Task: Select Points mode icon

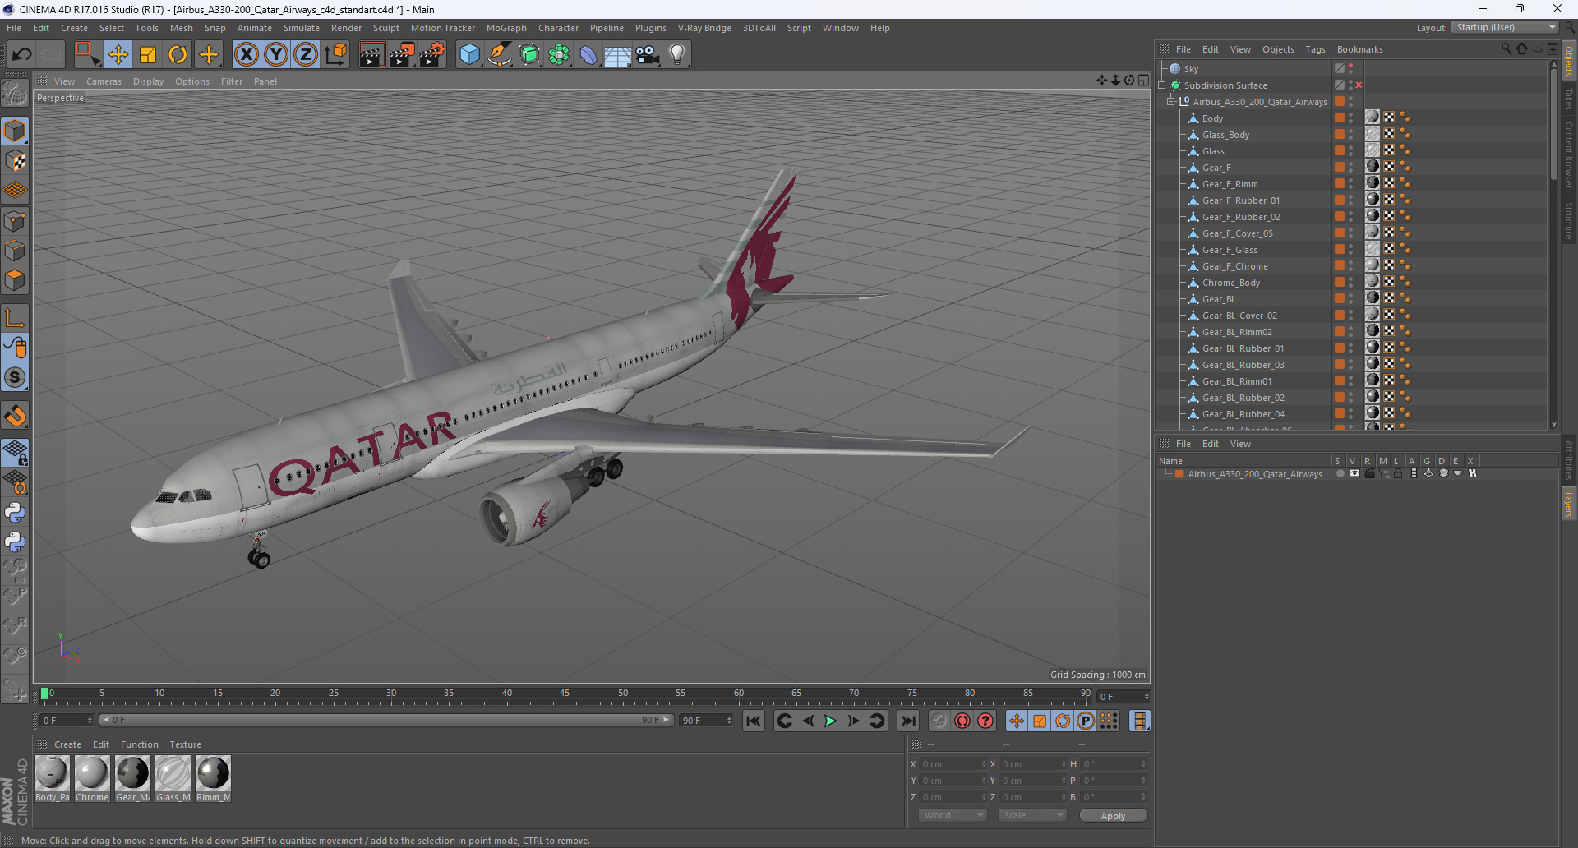Action: [15, 221]
